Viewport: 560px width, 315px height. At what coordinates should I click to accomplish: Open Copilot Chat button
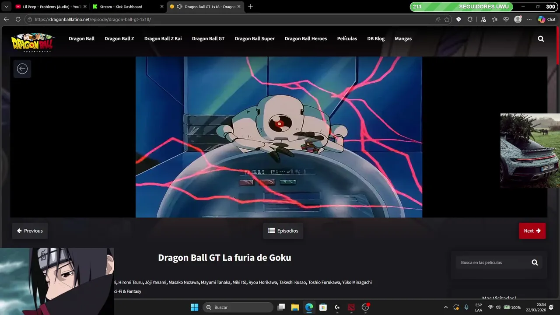547,19
